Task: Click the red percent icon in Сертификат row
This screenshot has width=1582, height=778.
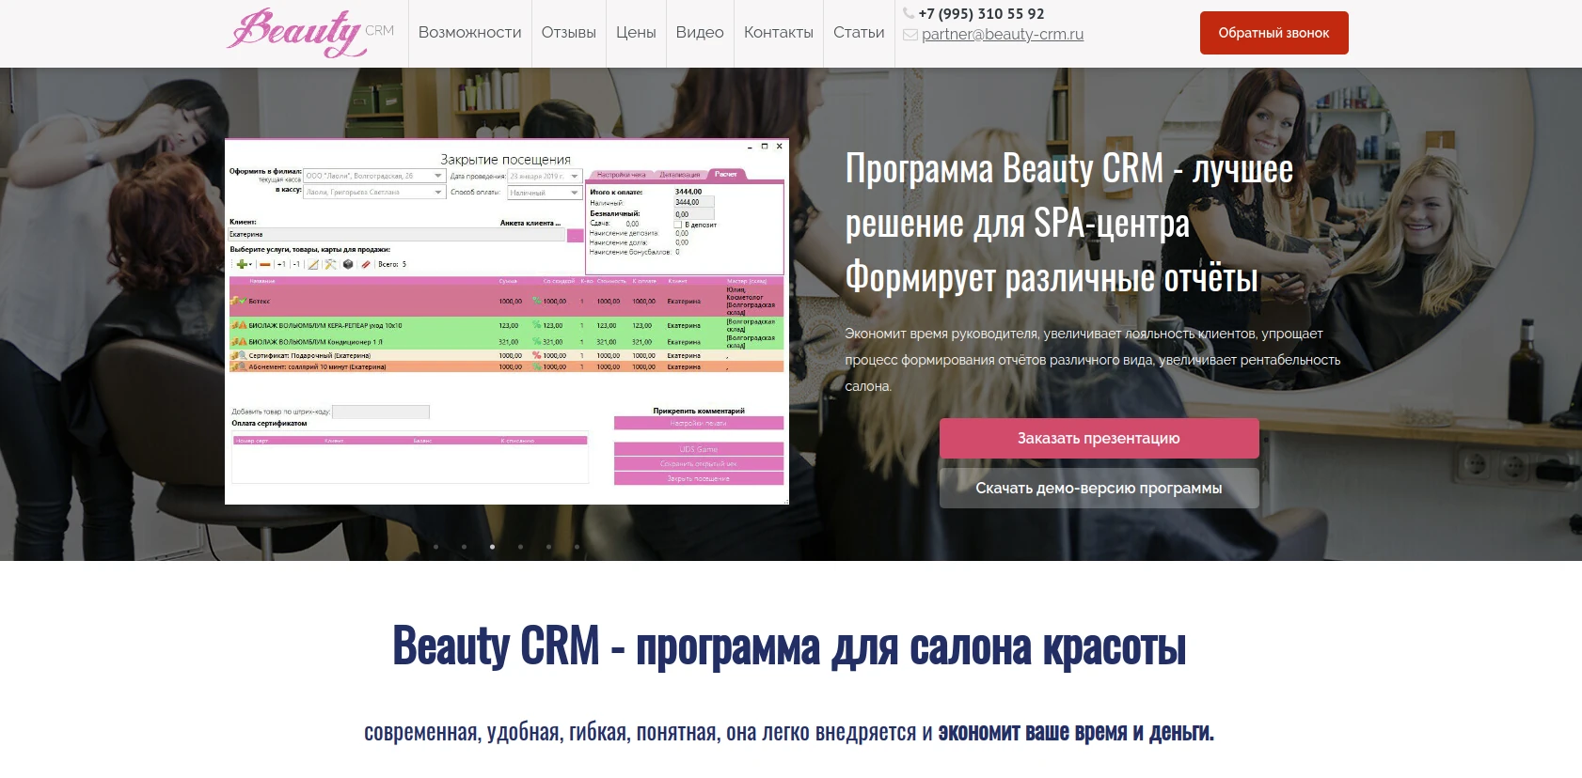Action: tap(537, 355)
